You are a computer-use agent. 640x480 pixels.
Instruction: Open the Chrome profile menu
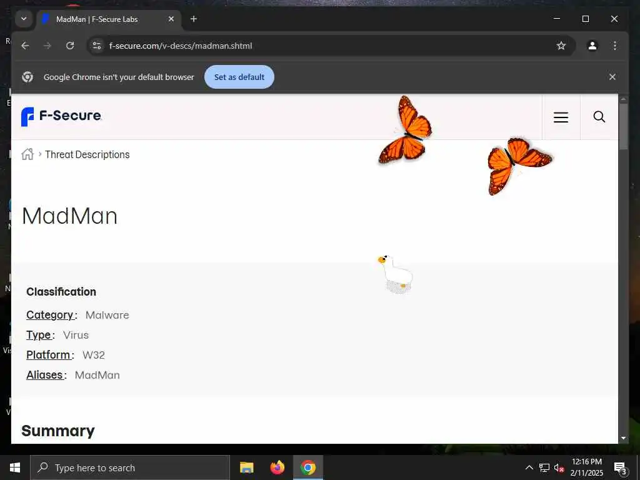[592, 46]
